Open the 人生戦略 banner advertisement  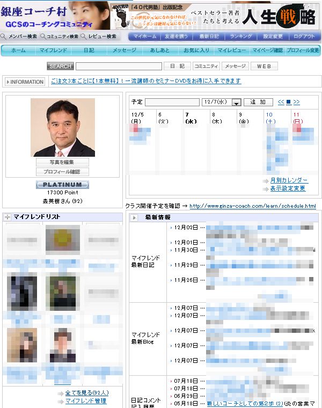click(215, 17)
